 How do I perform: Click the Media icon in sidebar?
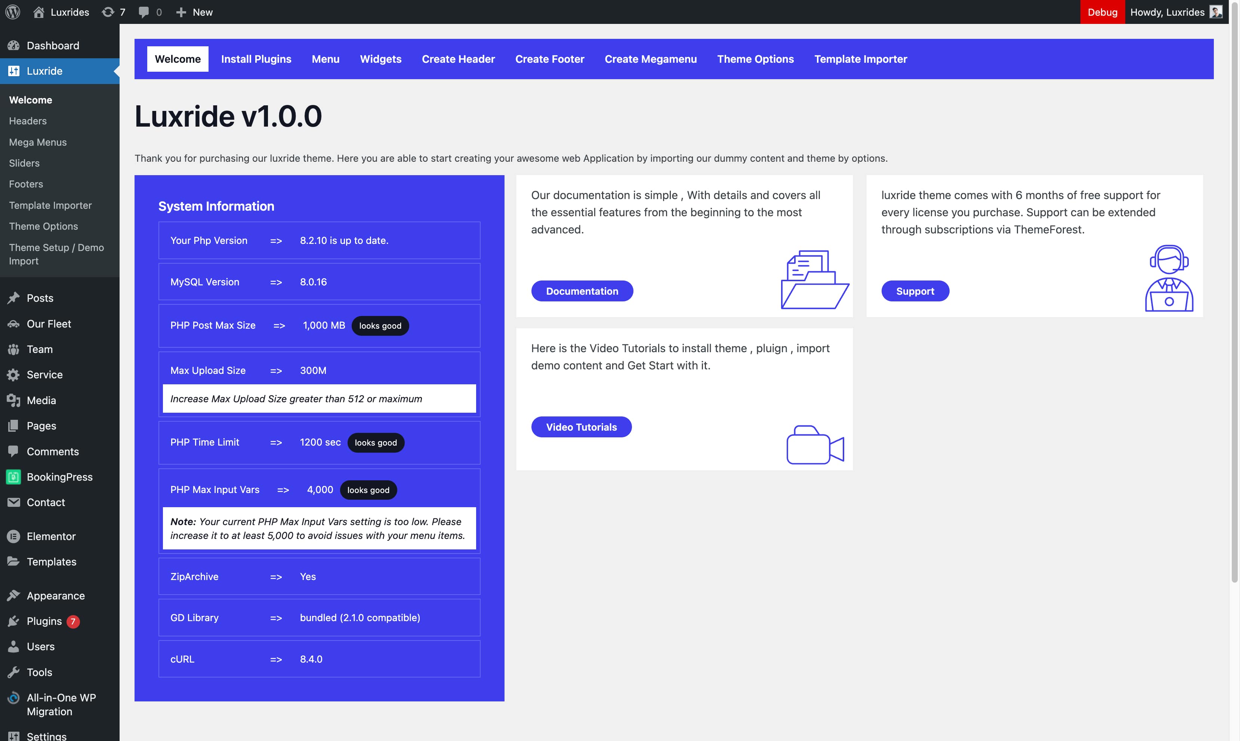tap(13, 400)
